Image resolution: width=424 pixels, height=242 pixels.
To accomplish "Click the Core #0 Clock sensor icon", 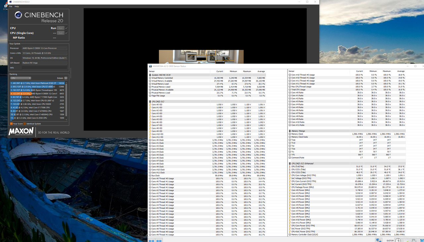I will click(x=150, y=140).
